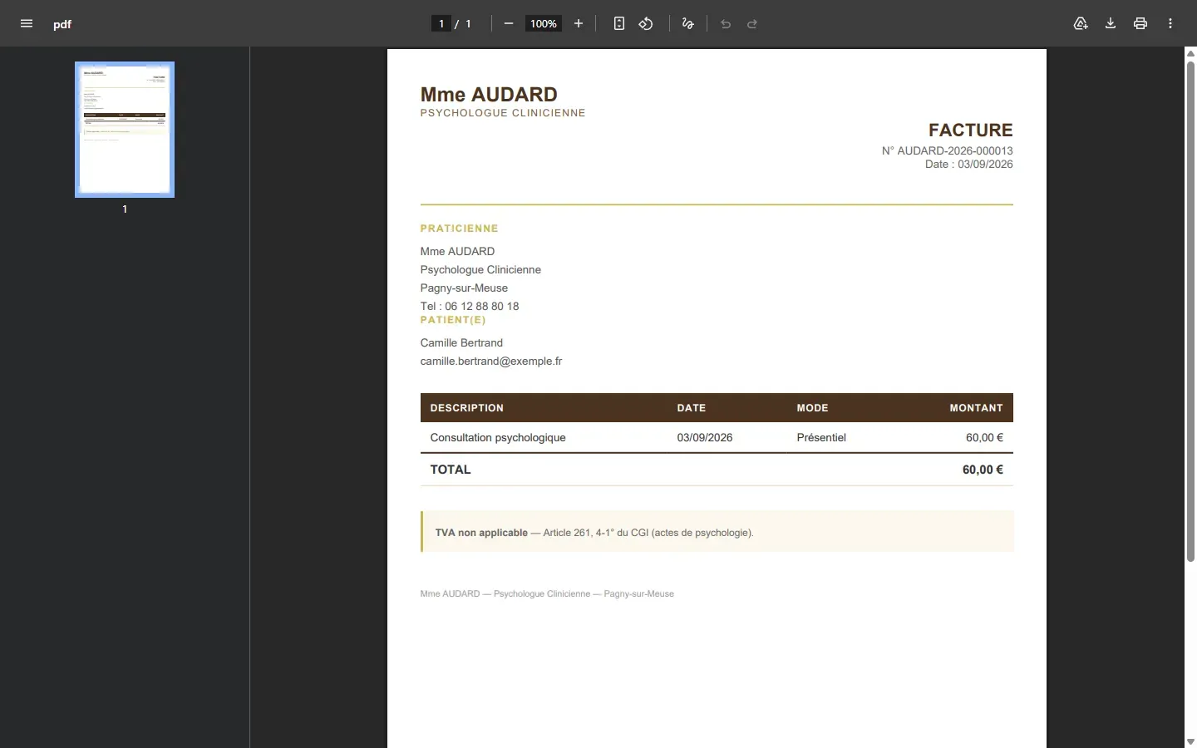The height and width of the screenshot is (748, 1197).
Task: Click the phone number 06 12 88 80 18
Action: (482, 306)
